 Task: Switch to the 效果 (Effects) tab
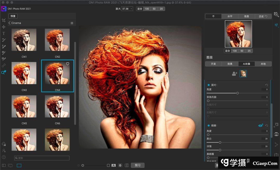point(230,64)
